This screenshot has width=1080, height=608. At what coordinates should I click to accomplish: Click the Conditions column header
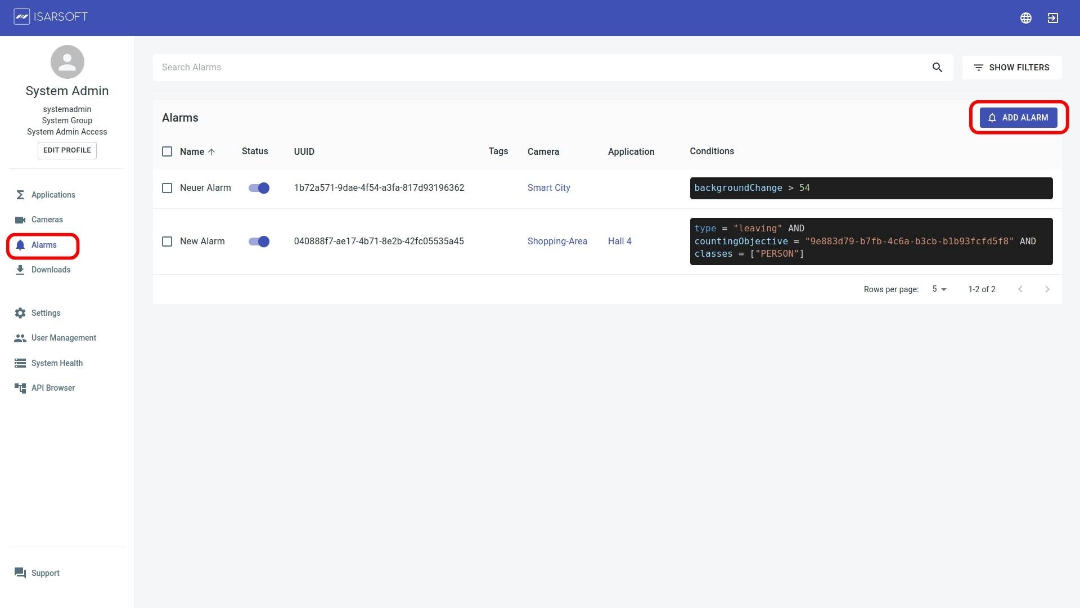pyautogui.click(x=712, y=151)
